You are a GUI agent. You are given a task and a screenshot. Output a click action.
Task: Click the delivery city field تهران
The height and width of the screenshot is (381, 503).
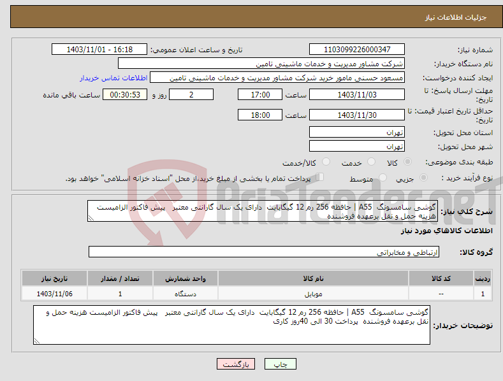(357, 146)
